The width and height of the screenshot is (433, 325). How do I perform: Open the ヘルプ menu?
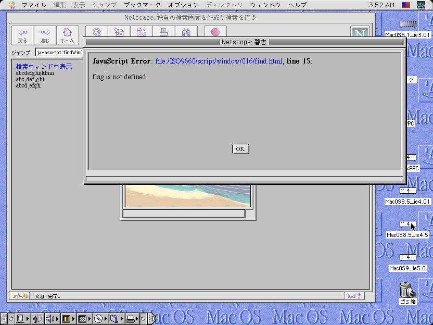pos(297,5)
